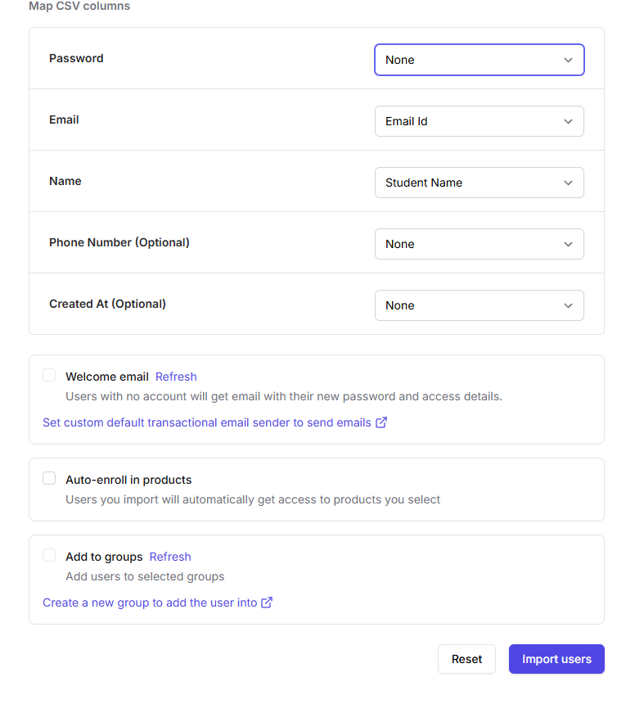Refresh the Welcome email section
The height and width of the screenshot is (704, 644).
pyautogui.click(x=176, y=377)
